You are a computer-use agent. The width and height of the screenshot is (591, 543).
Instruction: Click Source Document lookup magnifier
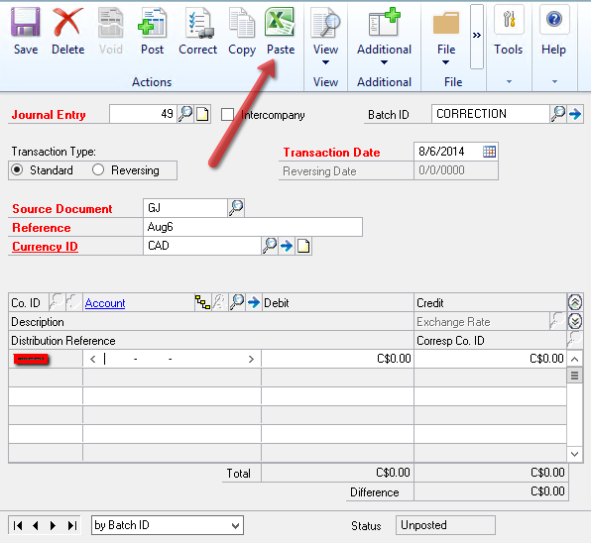[236, 207]
